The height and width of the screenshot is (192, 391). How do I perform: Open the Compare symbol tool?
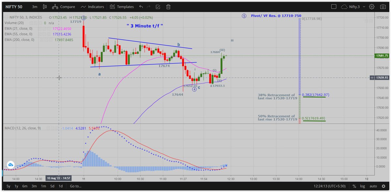64,7
